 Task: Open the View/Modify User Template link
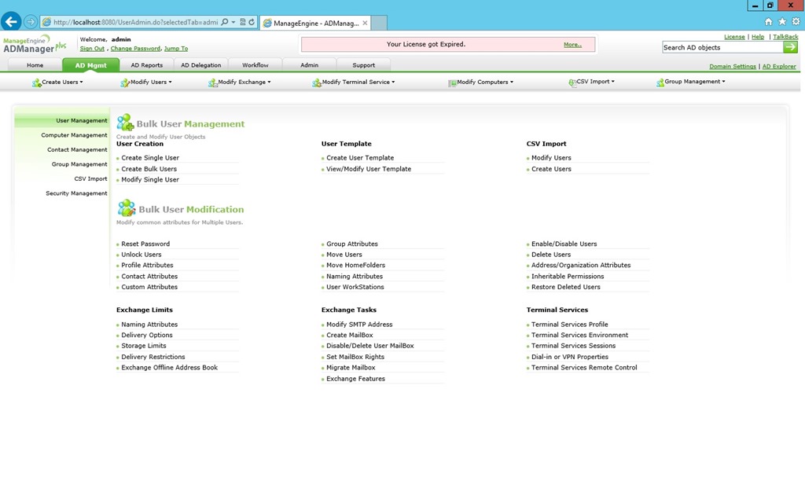(x=369, y=169)
